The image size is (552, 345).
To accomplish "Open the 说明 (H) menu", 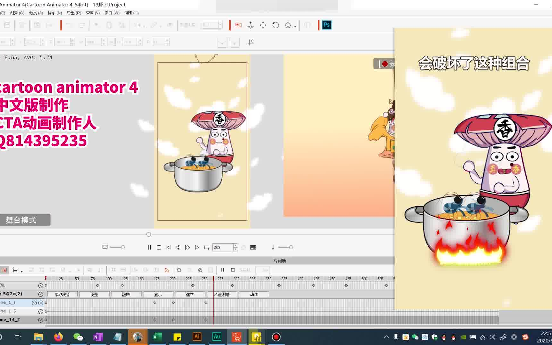I will [x=131, y=13].
